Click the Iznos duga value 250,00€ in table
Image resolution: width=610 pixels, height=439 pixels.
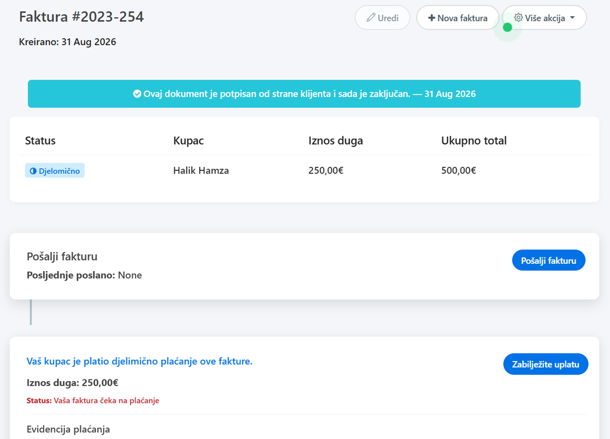pyautogui.click(x=326, y=171)
